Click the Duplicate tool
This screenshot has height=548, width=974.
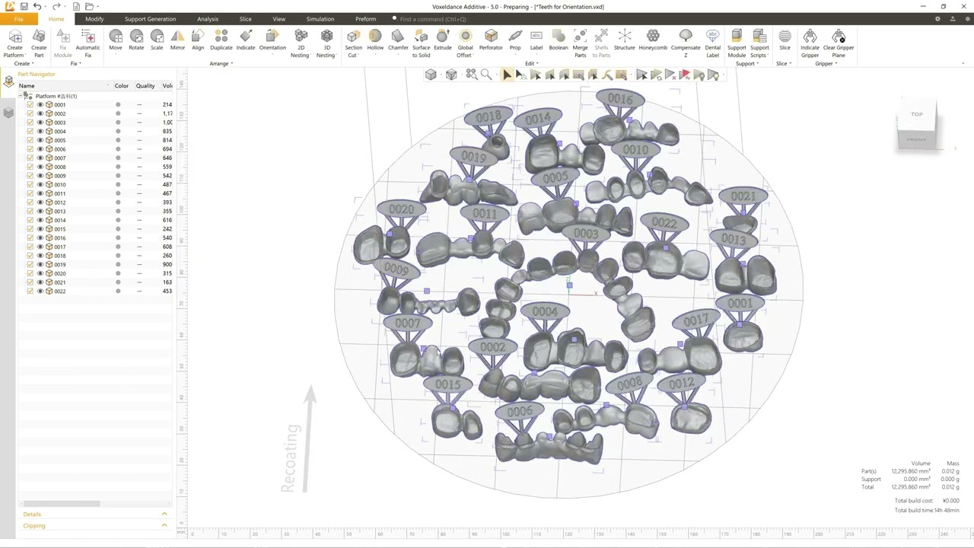pyautogui.click(x=221, y=40)
